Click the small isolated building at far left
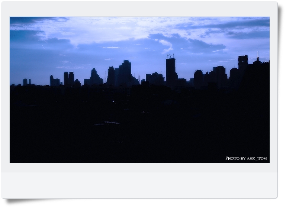Screen dimensions: 286x207 point(26,82)
